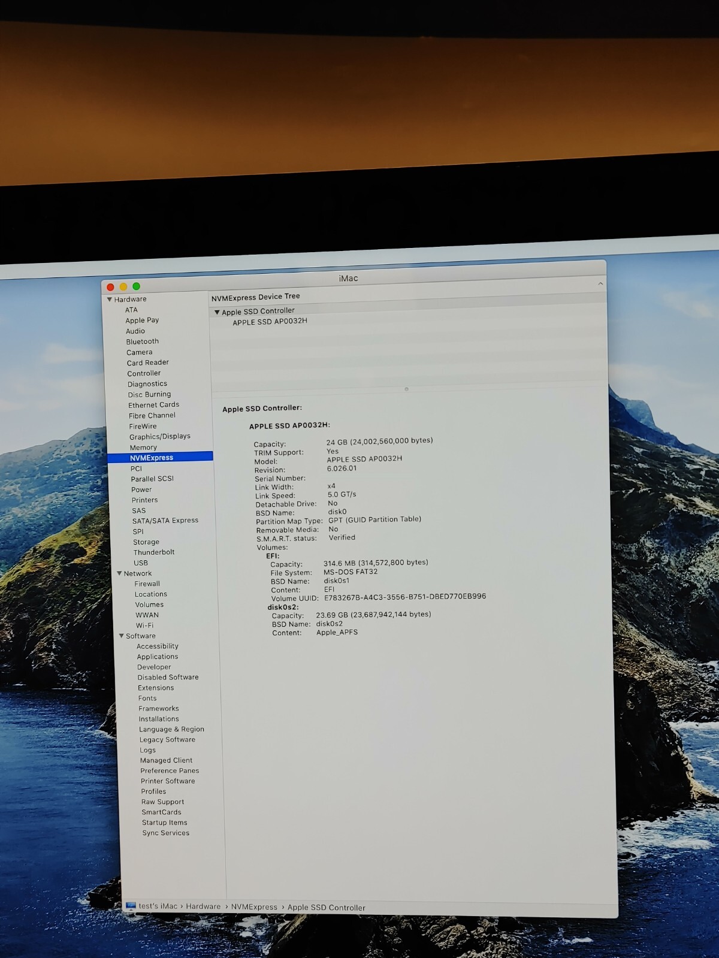Show Power information
The width and height of the screenshot is (719, 958).
click(x=141, y=489)
